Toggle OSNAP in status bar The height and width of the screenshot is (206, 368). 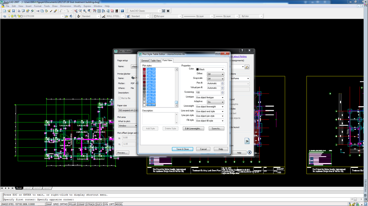(81, 204)
